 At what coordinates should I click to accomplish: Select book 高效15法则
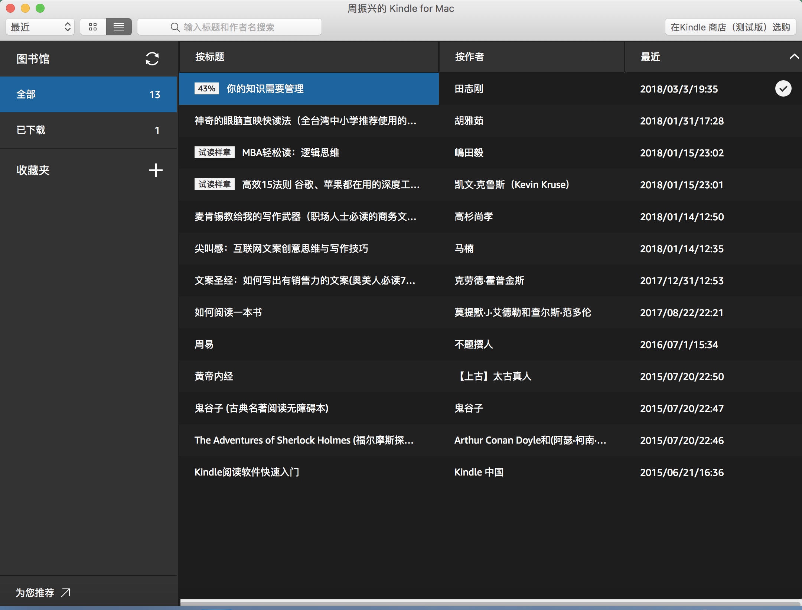pyautogui.click(x=331, y=185)
